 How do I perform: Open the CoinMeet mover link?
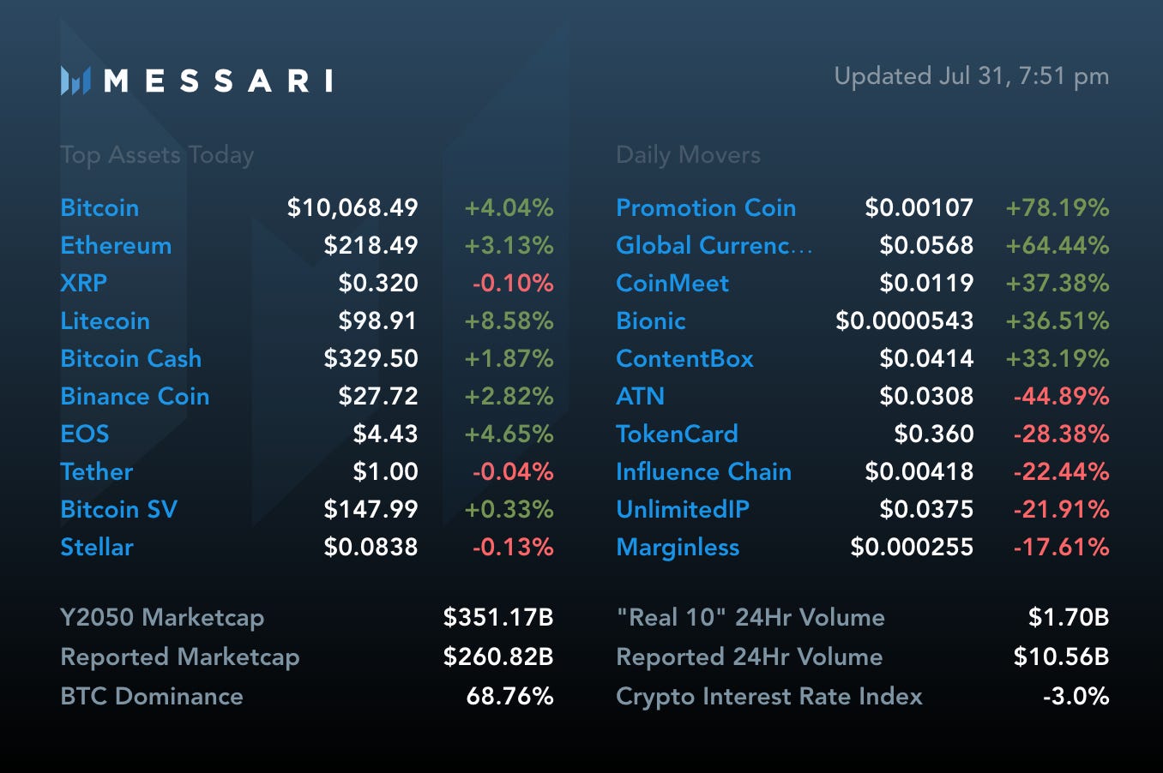[x=672, y=284]
